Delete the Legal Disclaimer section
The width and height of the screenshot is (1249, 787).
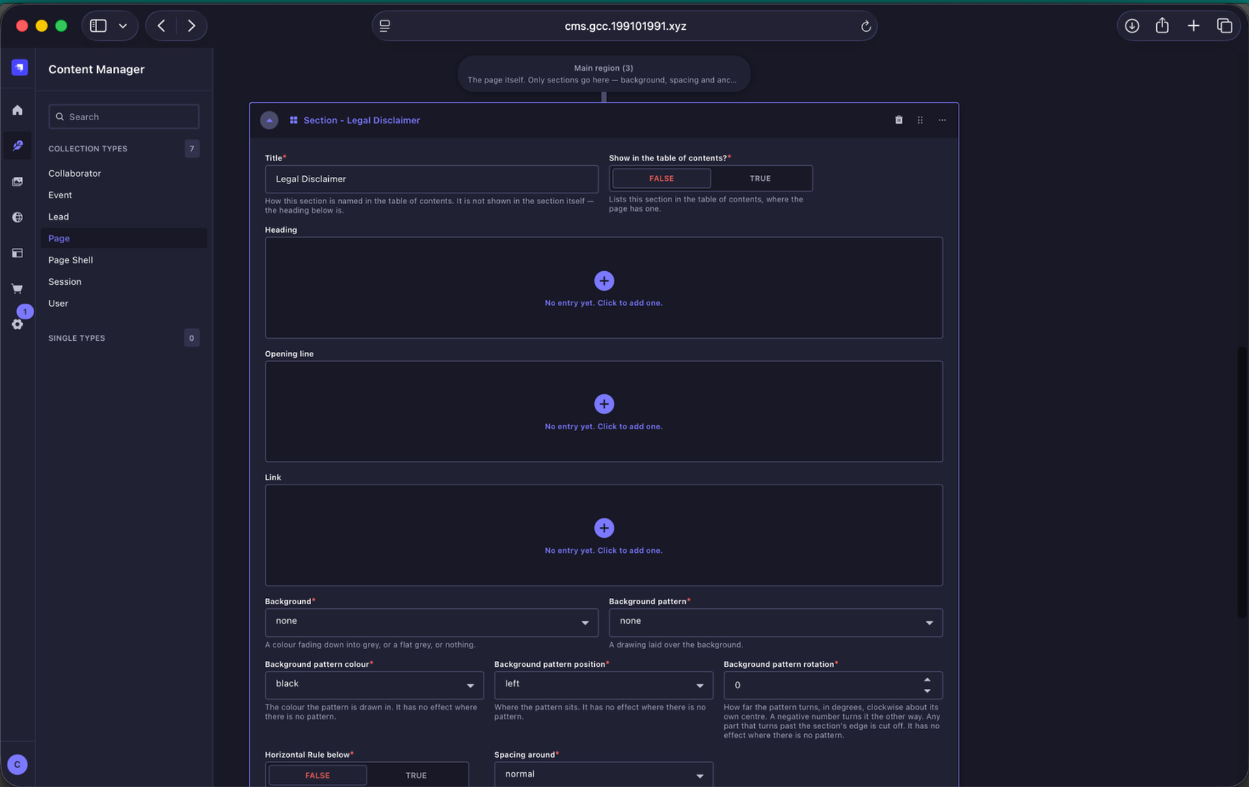[x=898, y=120]
